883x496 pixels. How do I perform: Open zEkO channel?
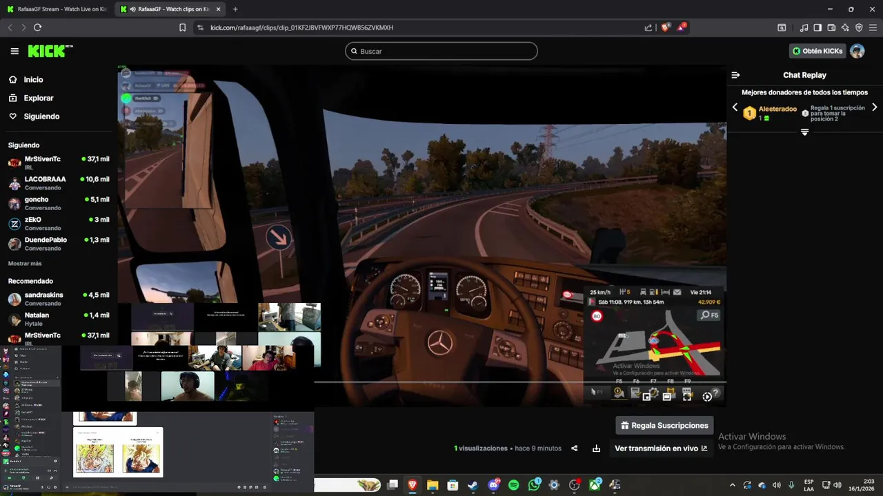pyautogui.click(x=59, y=223)
